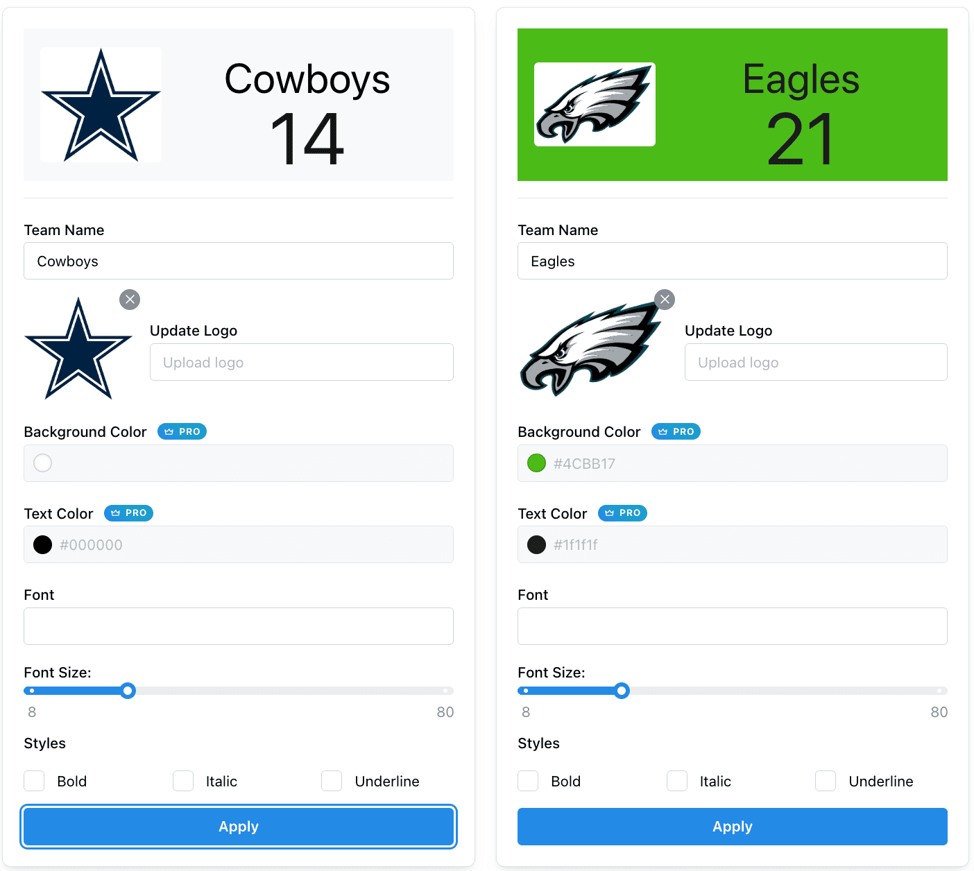Enable Bold styling for the Cowboys
974x871 pixels.
(x=34, y=781)
